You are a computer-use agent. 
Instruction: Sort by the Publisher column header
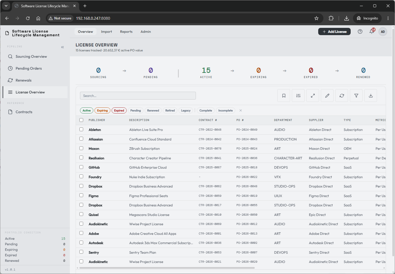(x=97, y=120)
